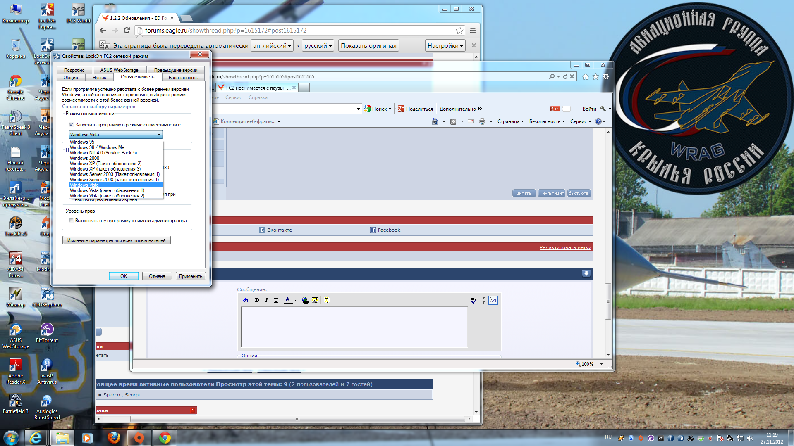Click the 'цитата' reply button
The width and height of the screenshot is (794, 446).
(x=524, y=193)
